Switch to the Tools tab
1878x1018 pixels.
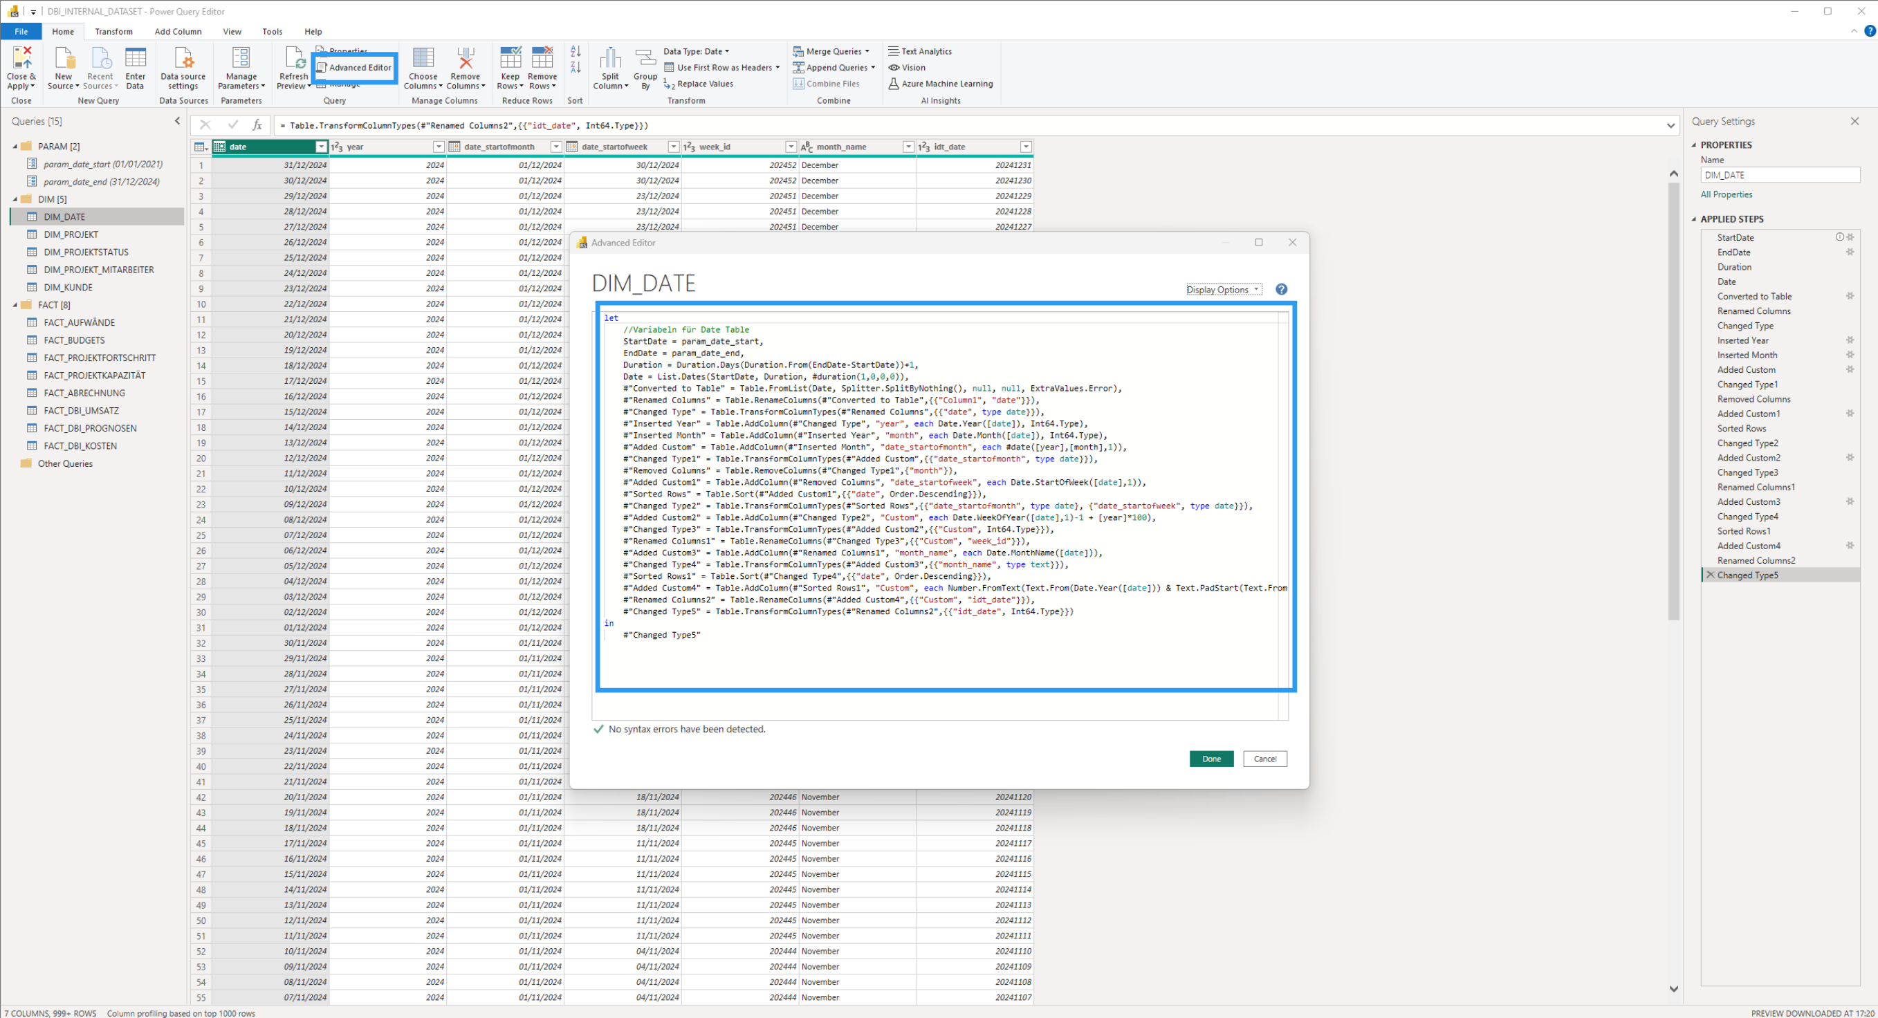[272, 31]
